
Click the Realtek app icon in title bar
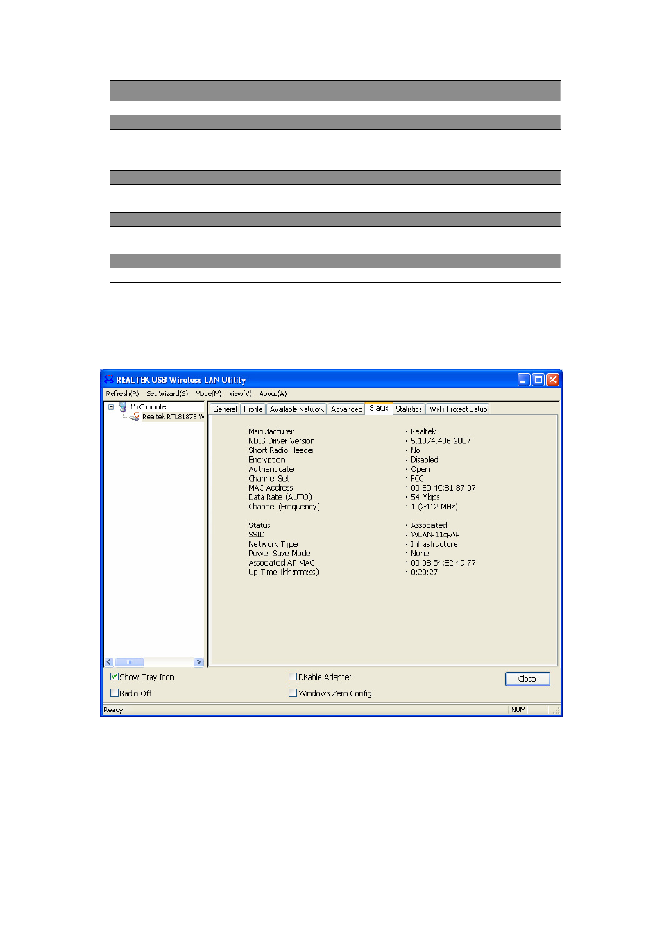[108, 379]
